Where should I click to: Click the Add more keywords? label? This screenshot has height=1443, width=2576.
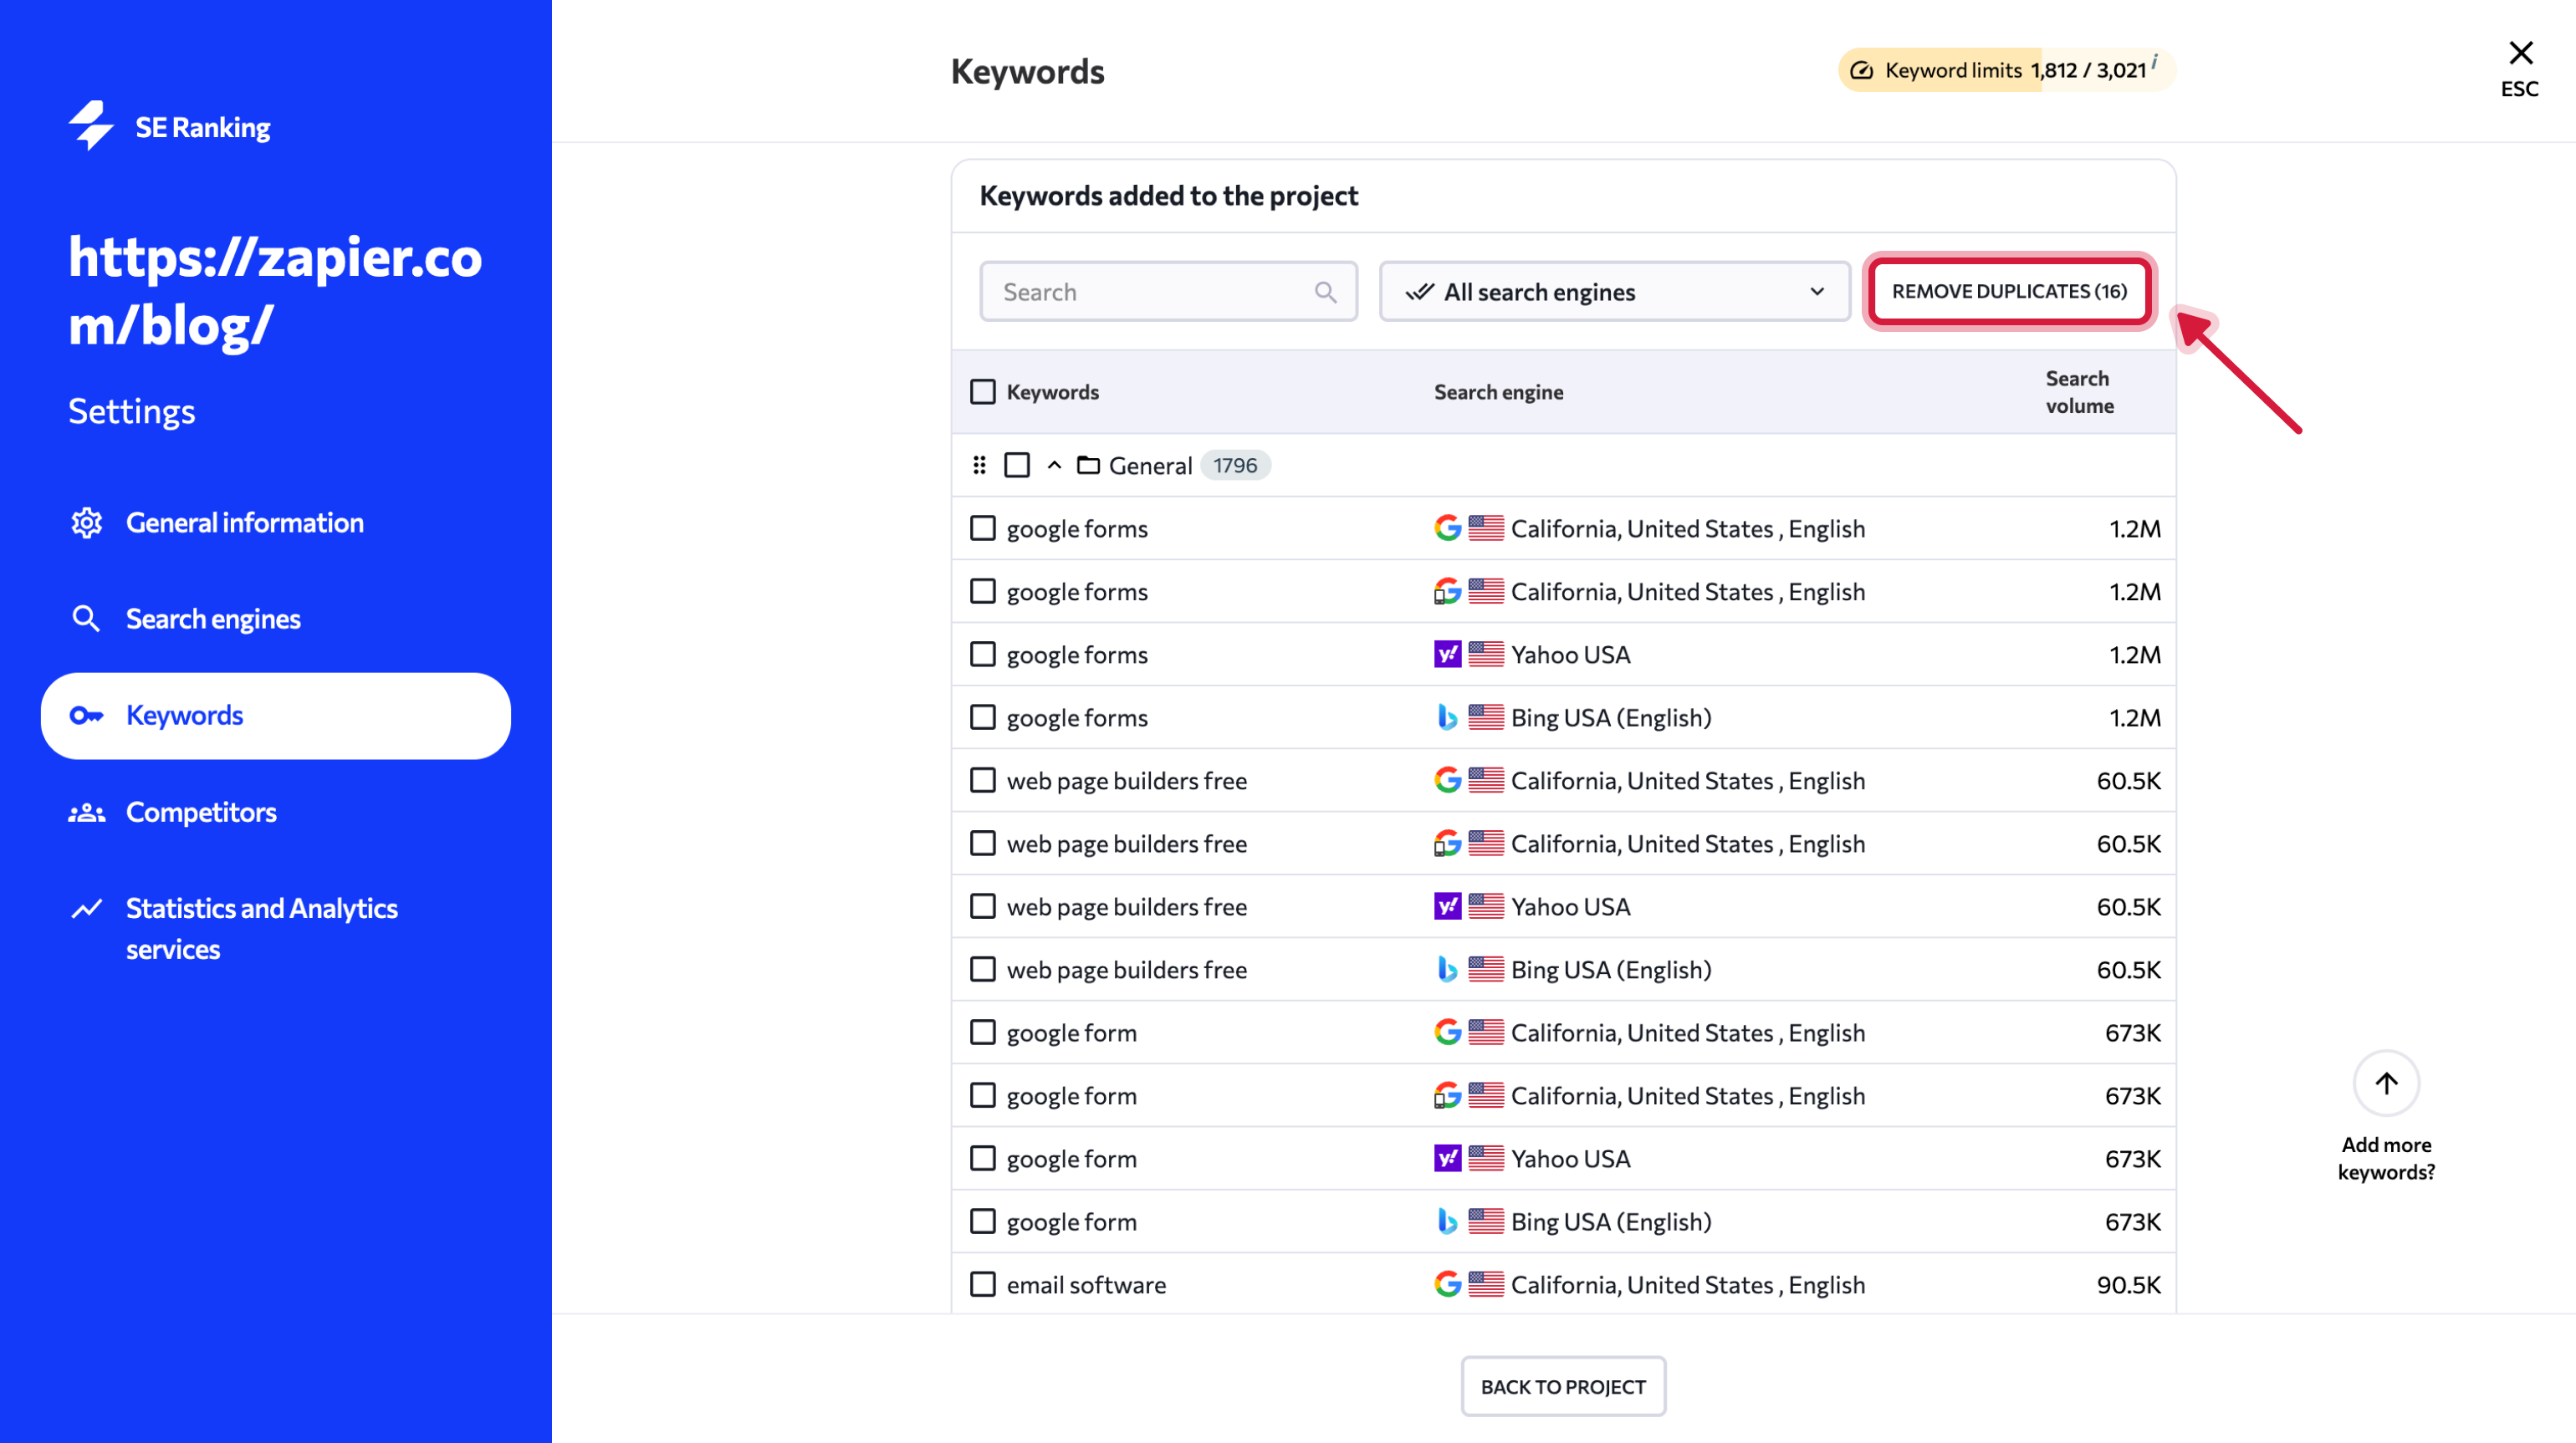point(2386,1158)
